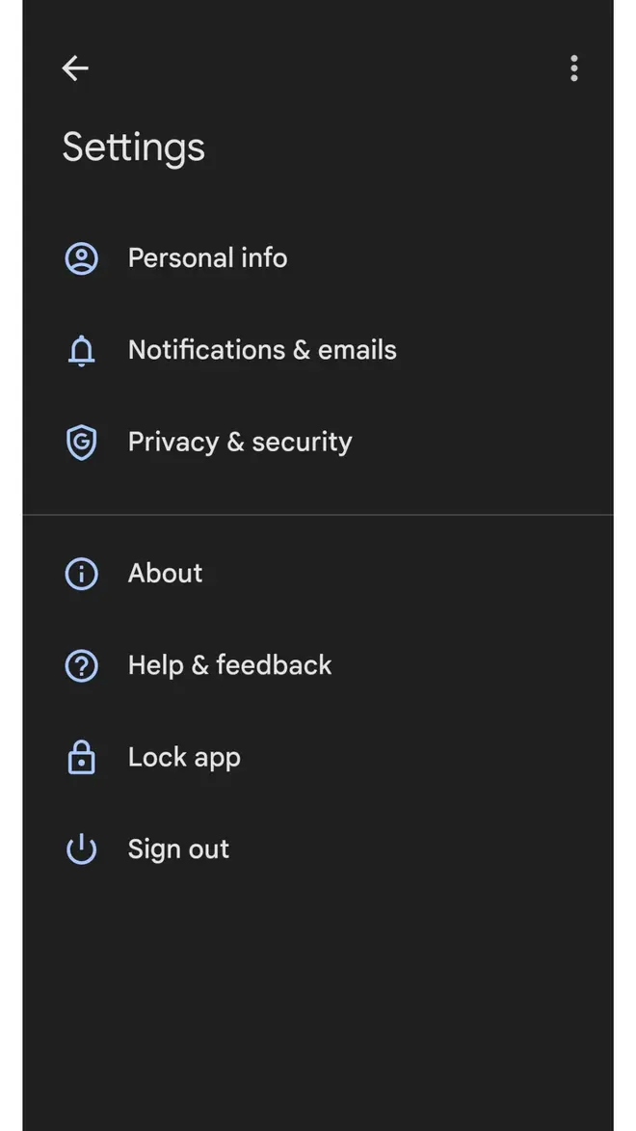This screenshot has width=636, height=1131.
Task: Click the Settings page heading
Action: (x=133, y=148)
